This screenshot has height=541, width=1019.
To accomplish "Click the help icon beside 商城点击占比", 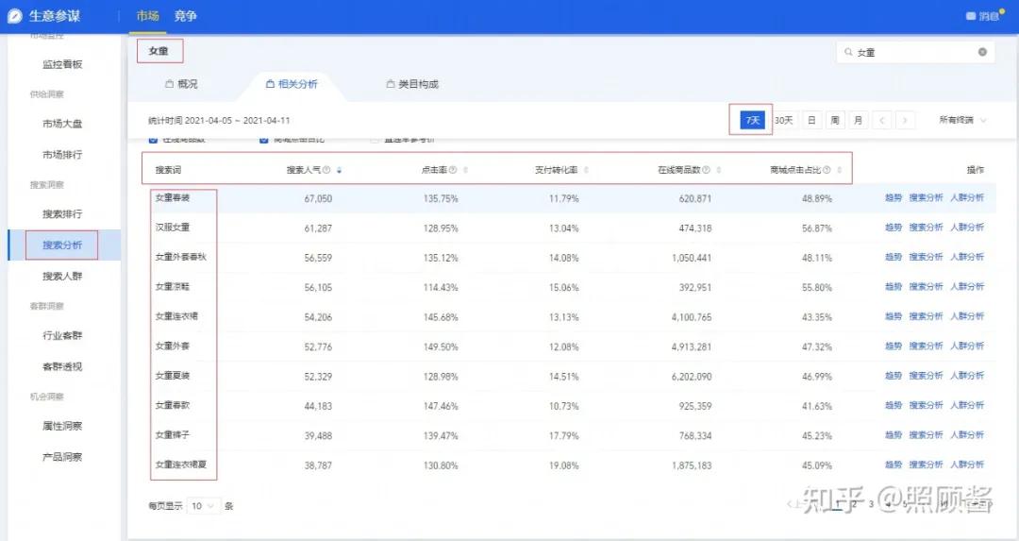I will (x=827, y=170).
